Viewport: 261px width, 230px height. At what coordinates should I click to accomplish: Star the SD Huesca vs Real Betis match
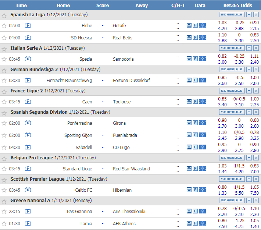click(4, 38)
